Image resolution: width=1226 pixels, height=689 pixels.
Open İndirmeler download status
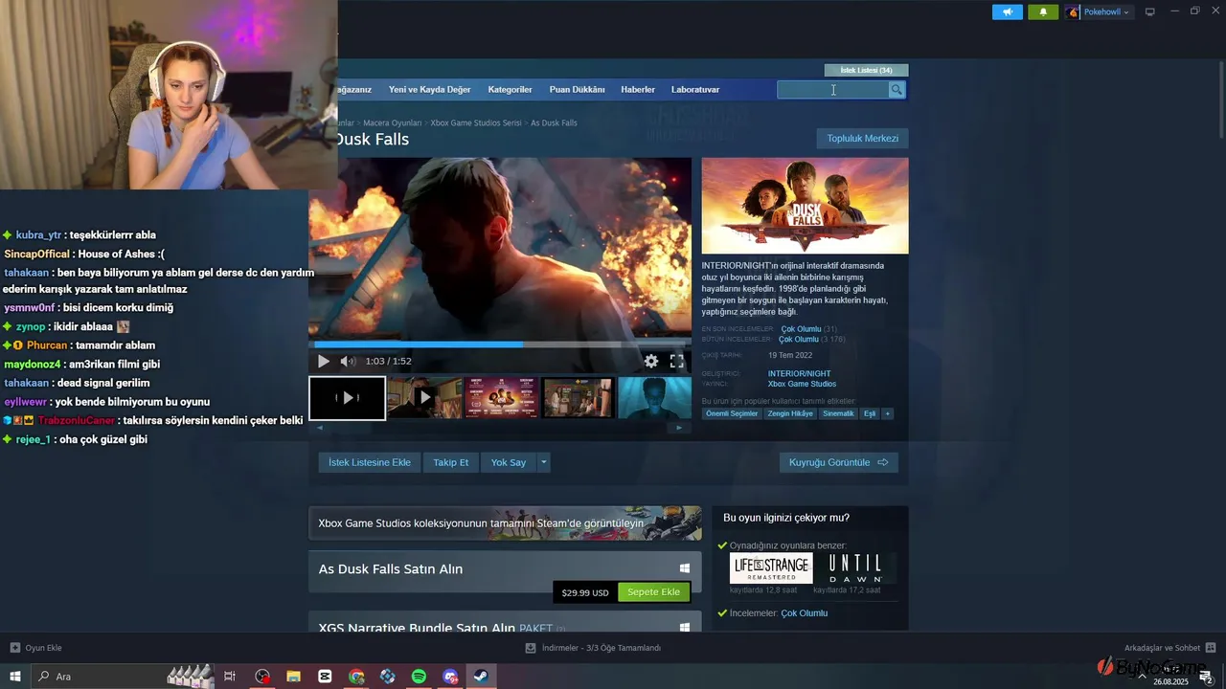click(593, 648)
